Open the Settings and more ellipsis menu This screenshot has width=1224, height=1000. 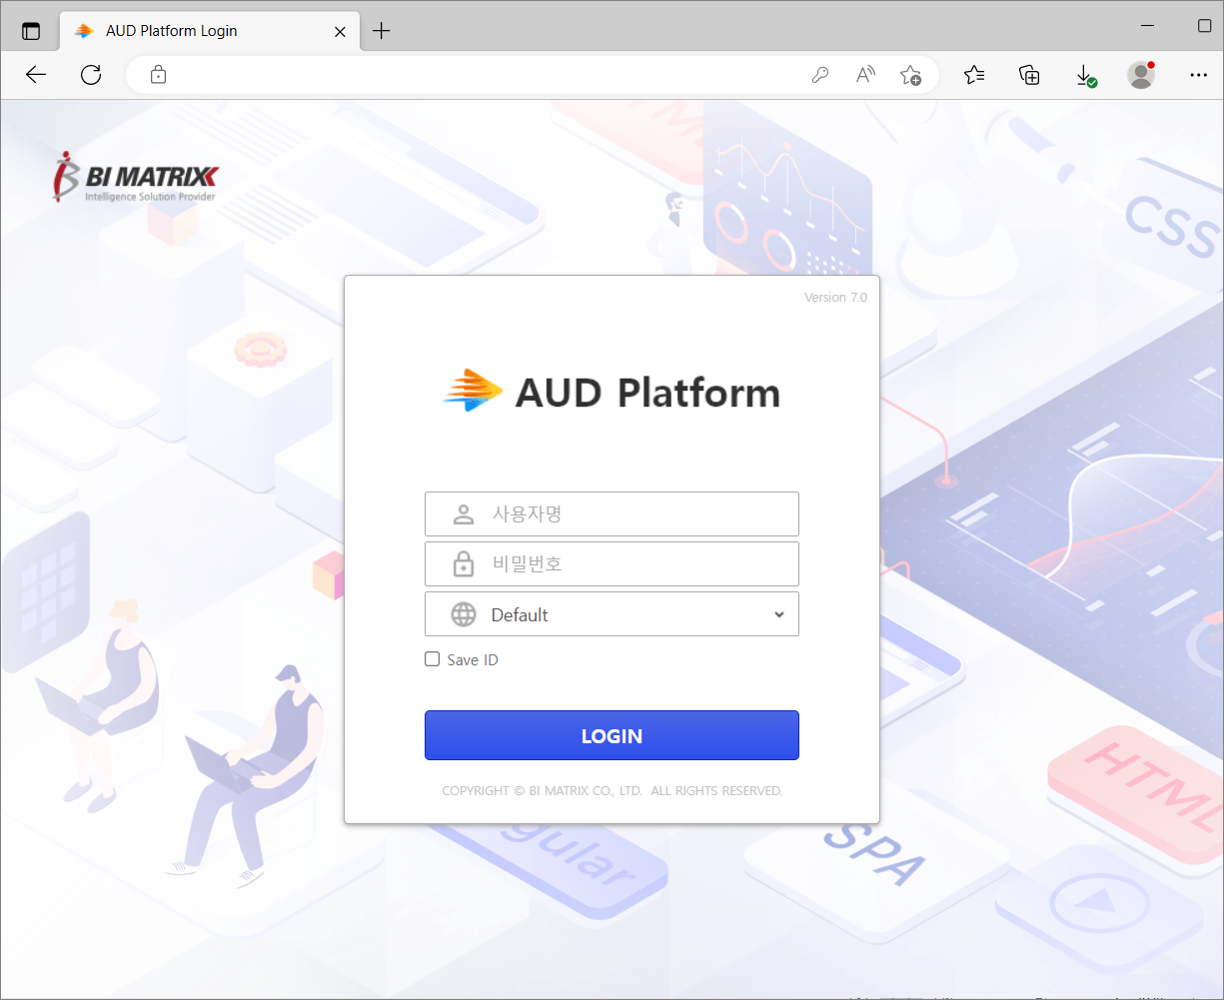(1198, 75)
